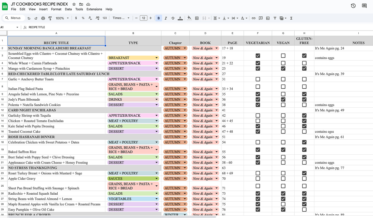Screen dimensions: 373x218
Task: Check cloud save status icon
Action: 88,4
